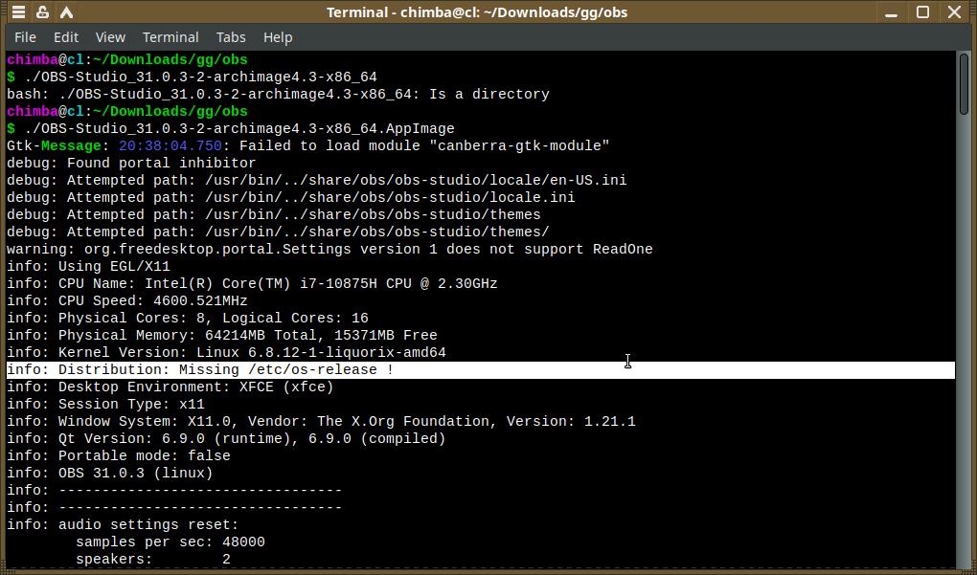This screenshot has width=977, height=575.
Task: Open the window menu icon in title bar
Action: [19, 11]
